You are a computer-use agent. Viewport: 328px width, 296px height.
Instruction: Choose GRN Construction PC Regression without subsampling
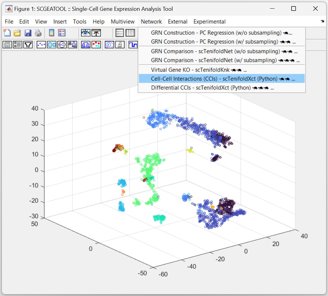pos(221,33)
